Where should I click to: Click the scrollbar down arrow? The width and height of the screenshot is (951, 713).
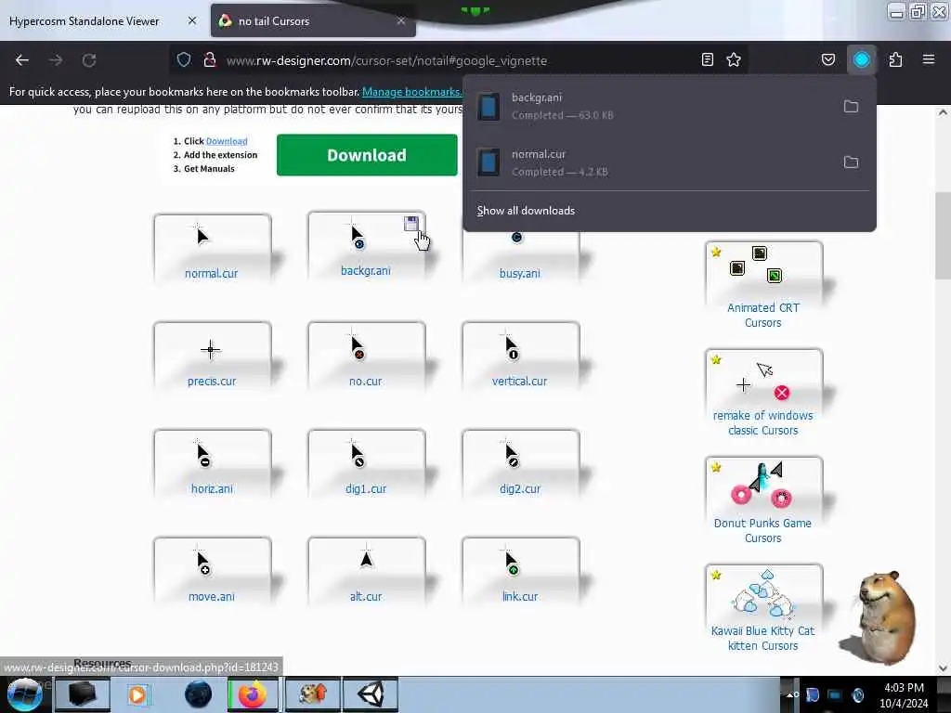[943, 668]
